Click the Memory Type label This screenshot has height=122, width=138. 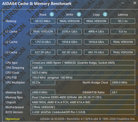point(14,97)
